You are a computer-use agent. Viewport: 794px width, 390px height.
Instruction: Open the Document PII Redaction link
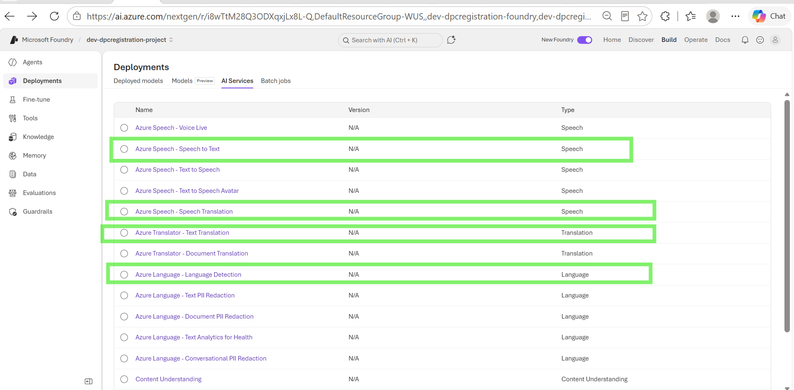click(194, 317)
